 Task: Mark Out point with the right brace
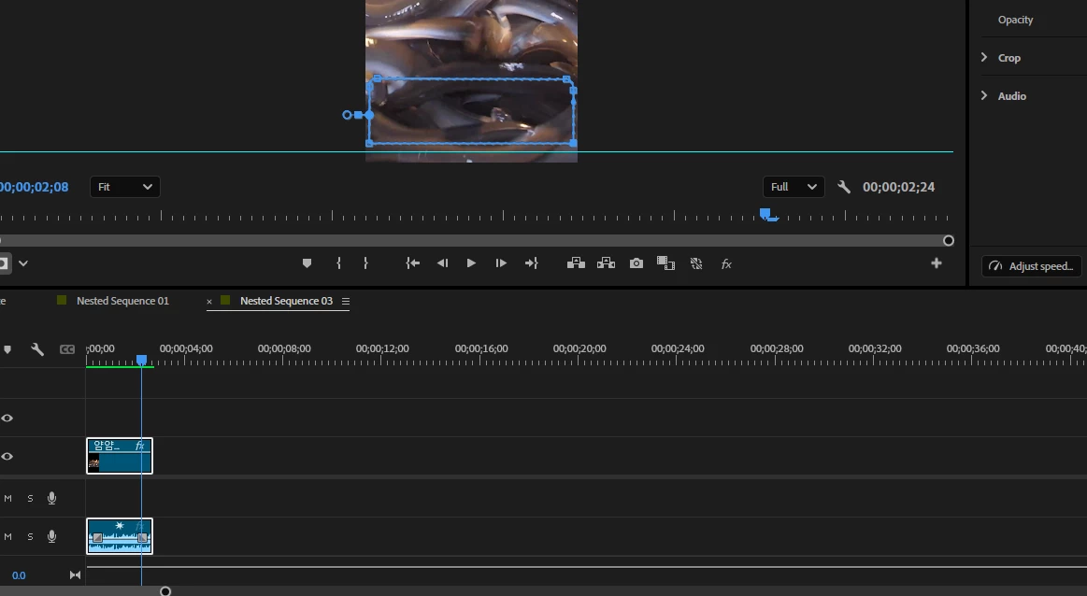tap(365, 263)
